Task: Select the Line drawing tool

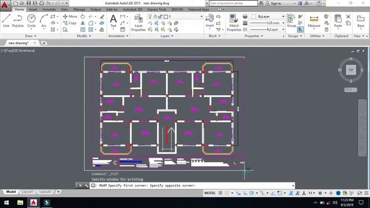Action: coord(6,21)
